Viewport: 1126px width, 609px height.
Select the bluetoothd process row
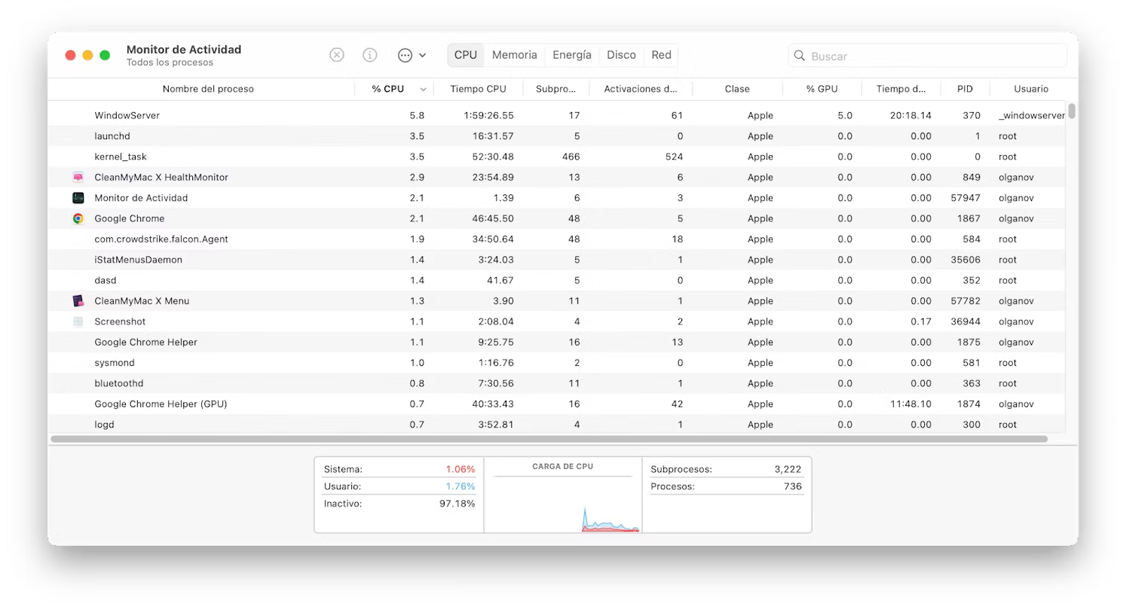(558, 383)
